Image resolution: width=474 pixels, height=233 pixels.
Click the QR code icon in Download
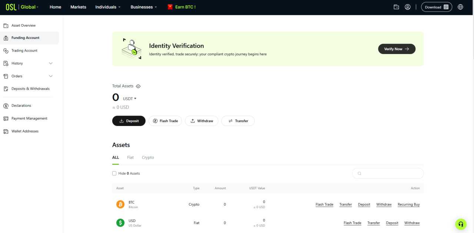(x=446, y=7)
